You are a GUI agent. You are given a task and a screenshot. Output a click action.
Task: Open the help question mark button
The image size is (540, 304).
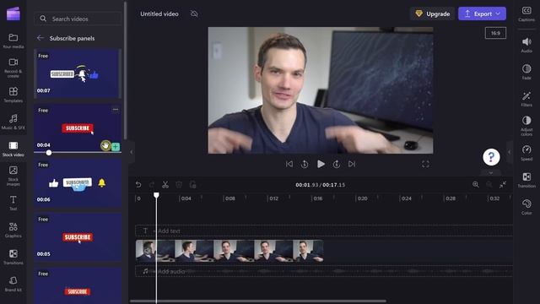(x=491, y=157)
